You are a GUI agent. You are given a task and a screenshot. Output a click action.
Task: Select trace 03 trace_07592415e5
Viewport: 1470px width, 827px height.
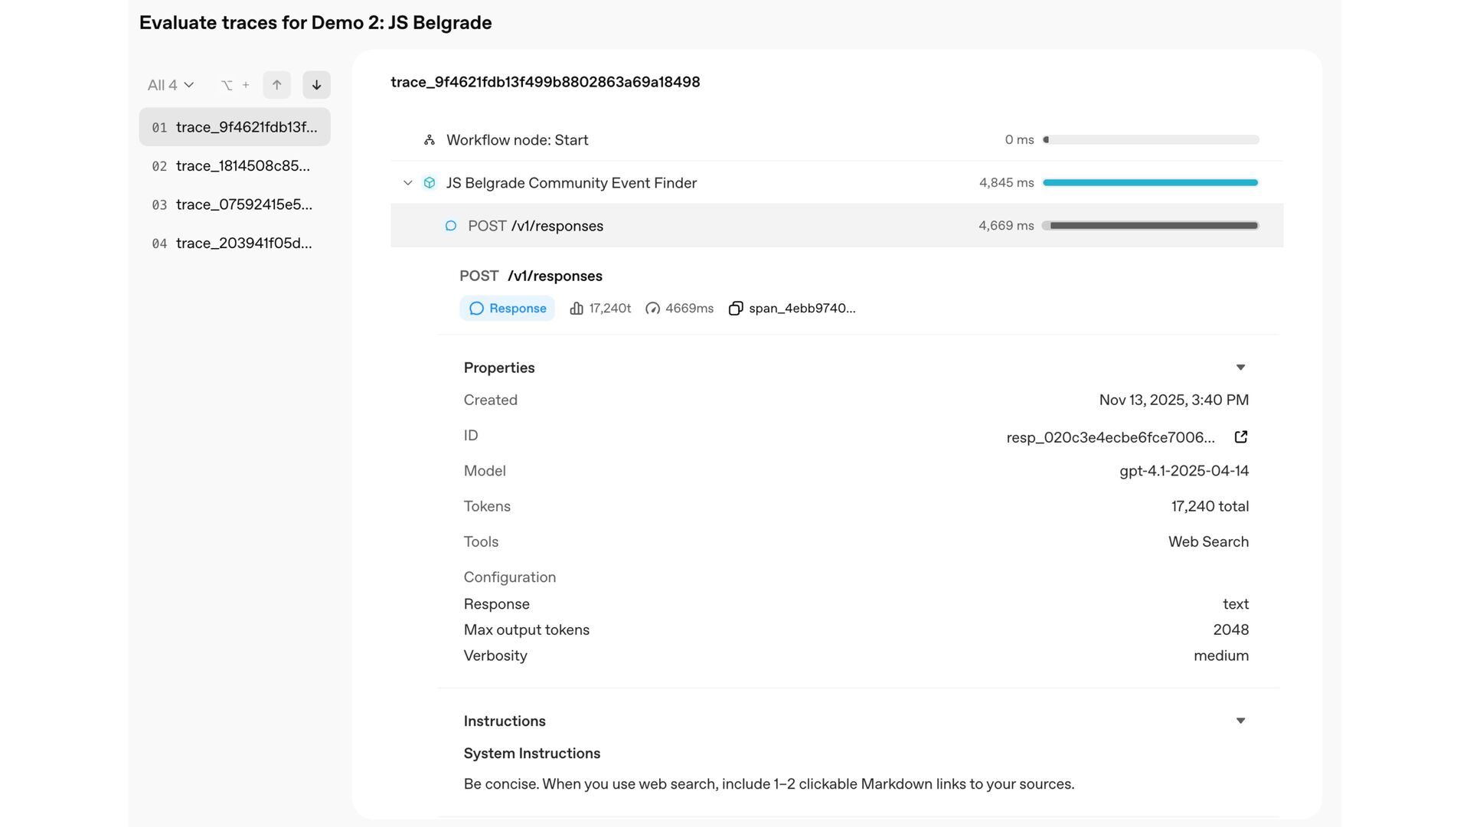(x=234, y=204)
